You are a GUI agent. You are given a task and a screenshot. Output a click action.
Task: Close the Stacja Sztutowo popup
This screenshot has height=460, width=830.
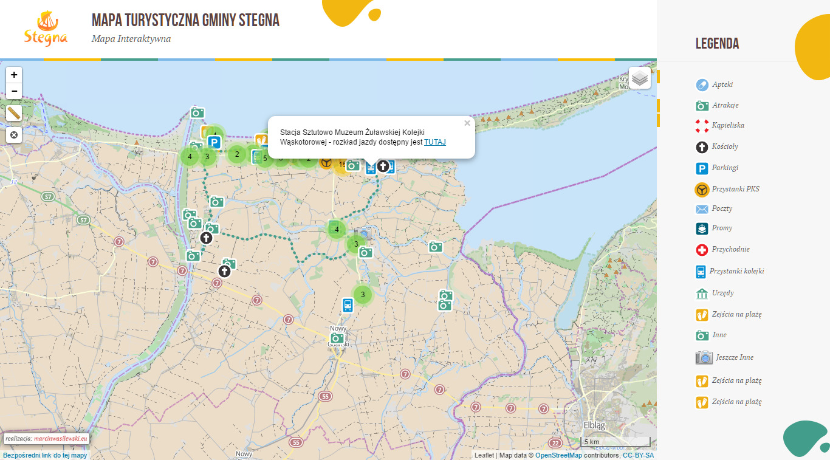tap(467, 123)
